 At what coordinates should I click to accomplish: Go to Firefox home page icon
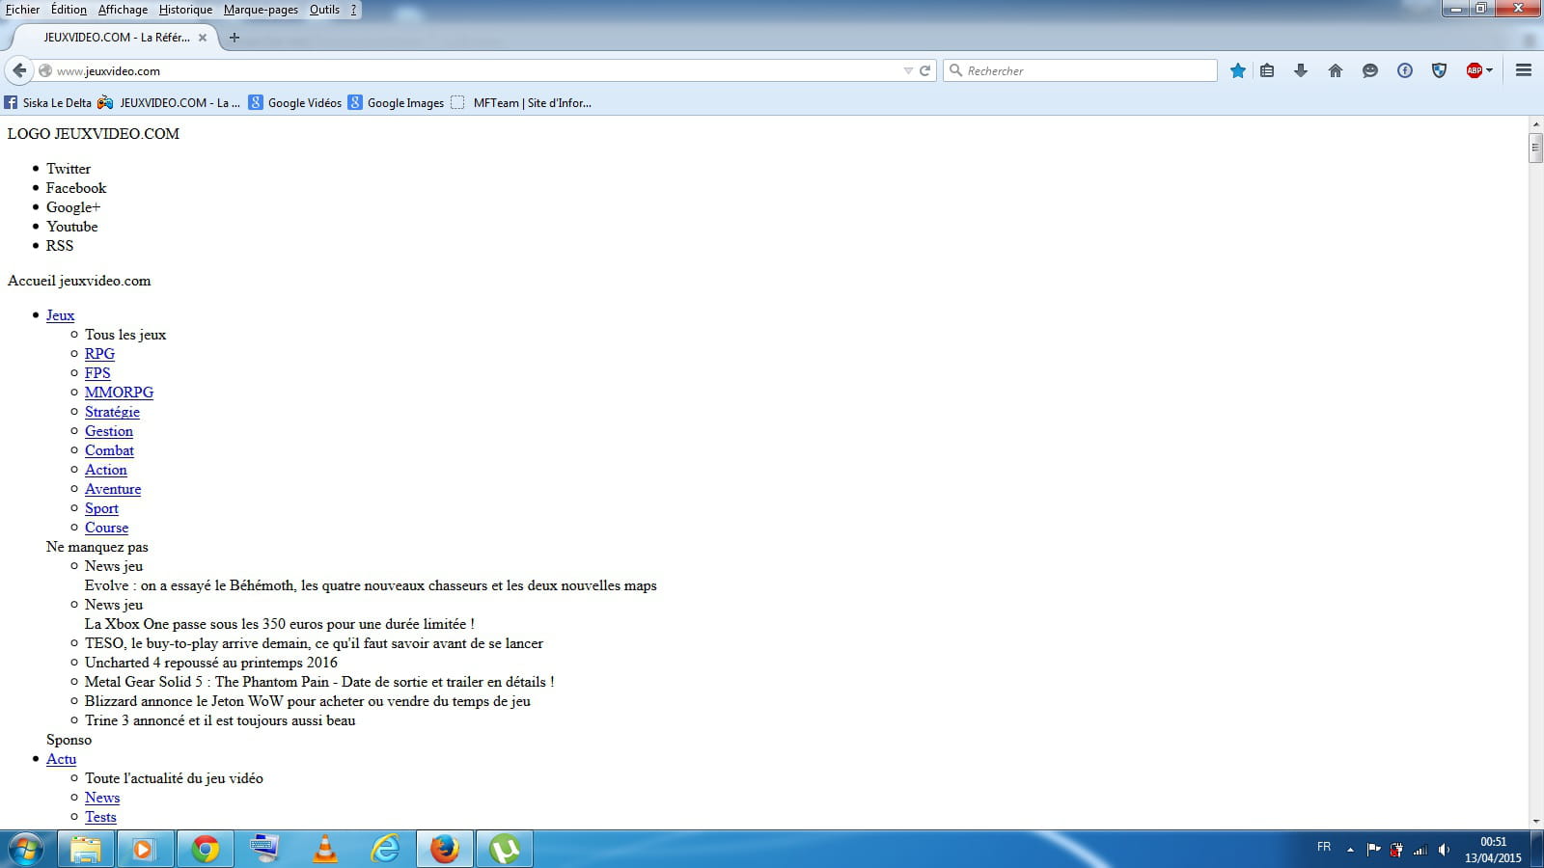click(x=1336, y=70)
